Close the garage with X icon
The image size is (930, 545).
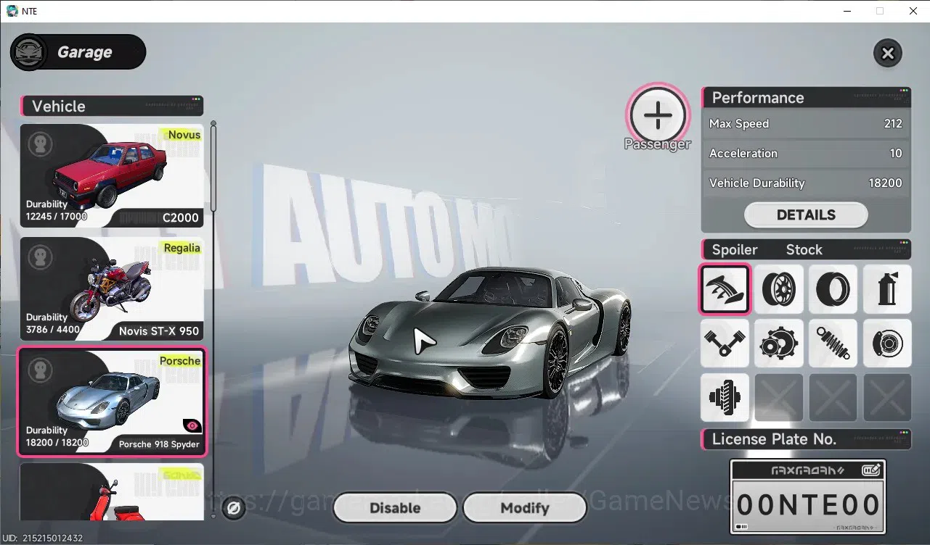[887, 53]
